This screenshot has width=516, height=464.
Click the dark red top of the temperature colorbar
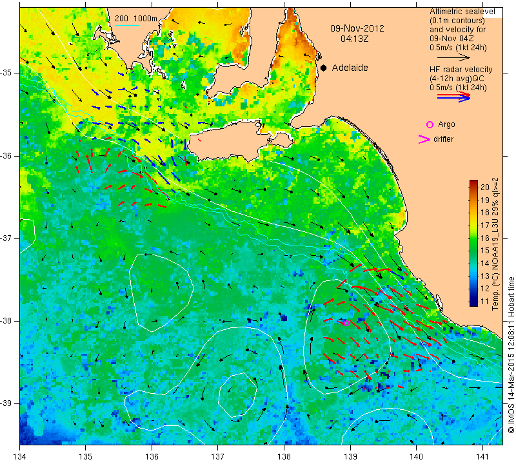tap(473, 183)
